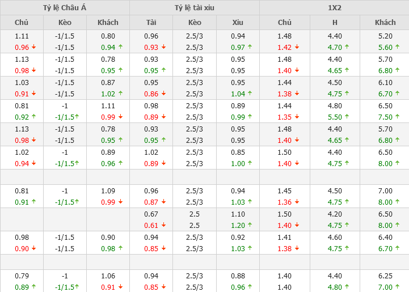The width and height of the screenshot is (409, 292).
Task: Select the Tỷ lệ Châu Á header
Action: 65,7
